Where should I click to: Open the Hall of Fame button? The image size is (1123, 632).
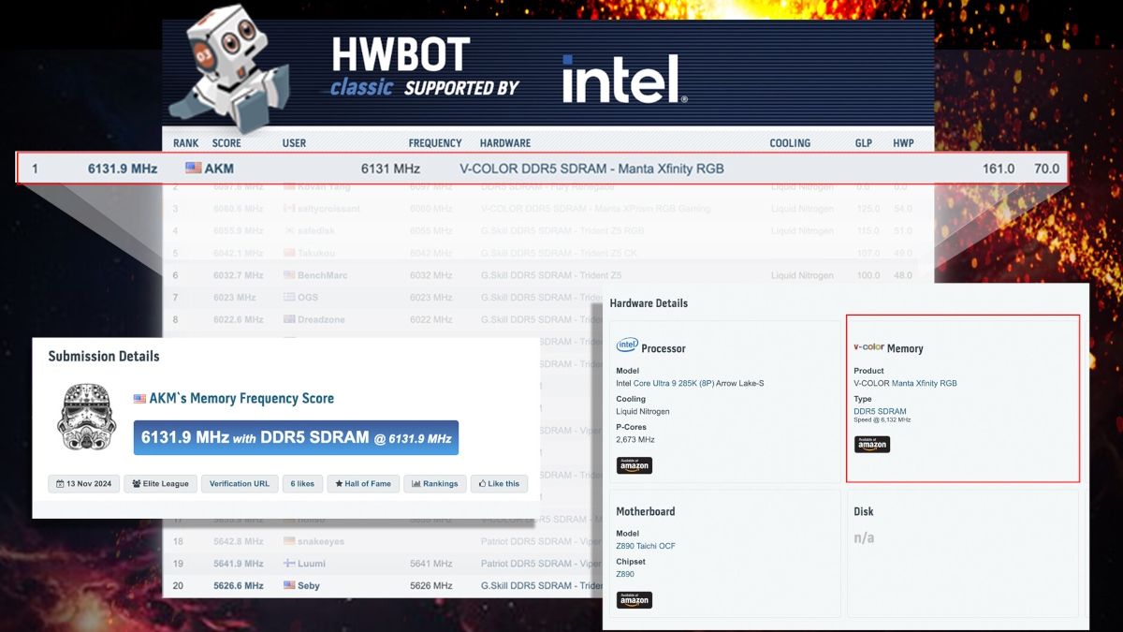click(x=364, y=484)
